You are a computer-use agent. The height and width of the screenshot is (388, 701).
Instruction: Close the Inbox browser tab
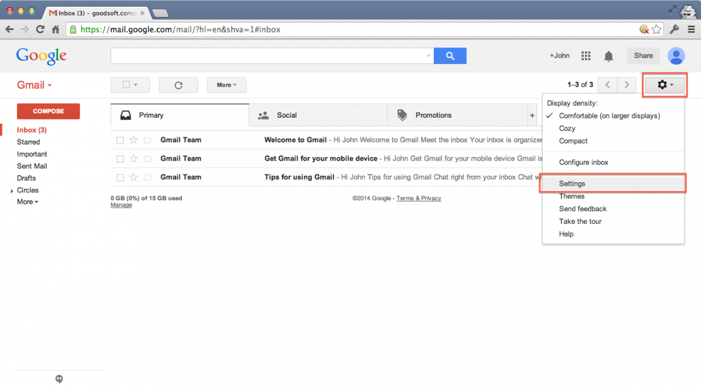click(x=142, y=13)
